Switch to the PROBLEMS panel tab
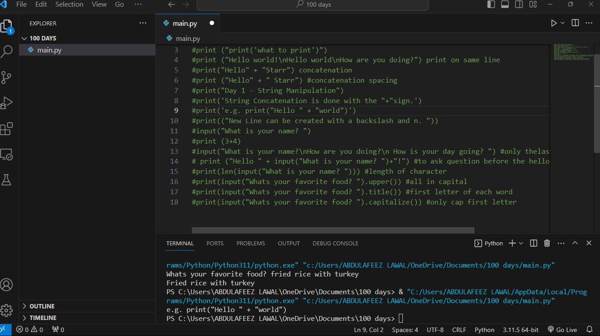 (x=250, y=243)
